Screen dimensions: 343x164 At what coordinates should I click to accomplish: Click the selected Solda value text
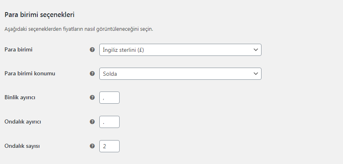point(110,74)
